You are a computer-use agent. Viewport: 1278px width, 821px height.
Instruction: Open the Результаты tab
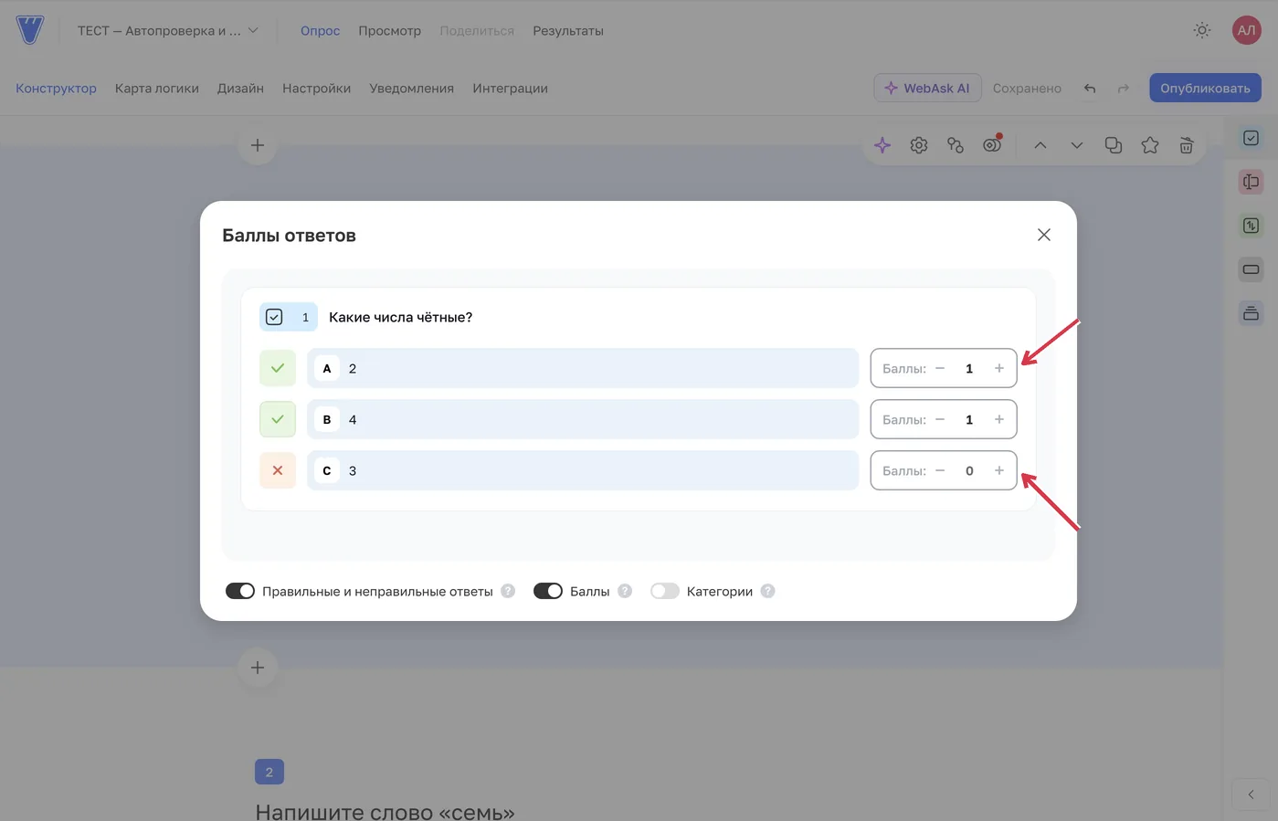pyautogui.click(x=568, y=30)
